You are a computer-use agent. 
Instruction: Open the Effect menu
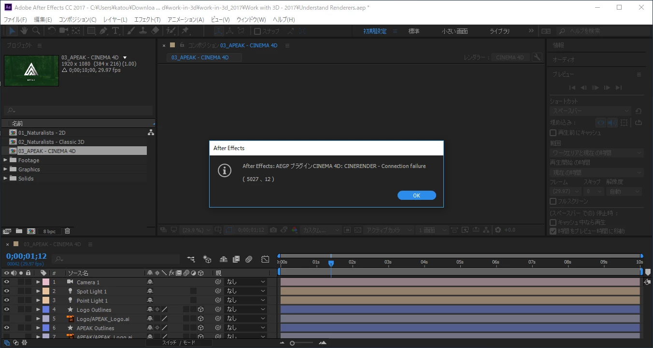coord(147,19)
